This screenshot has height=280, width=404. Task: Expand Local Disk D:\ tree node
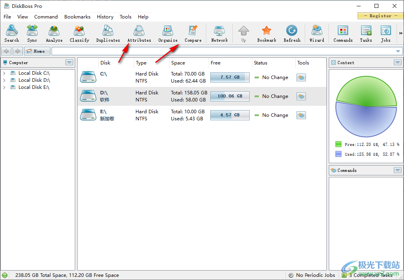(4, 80)
